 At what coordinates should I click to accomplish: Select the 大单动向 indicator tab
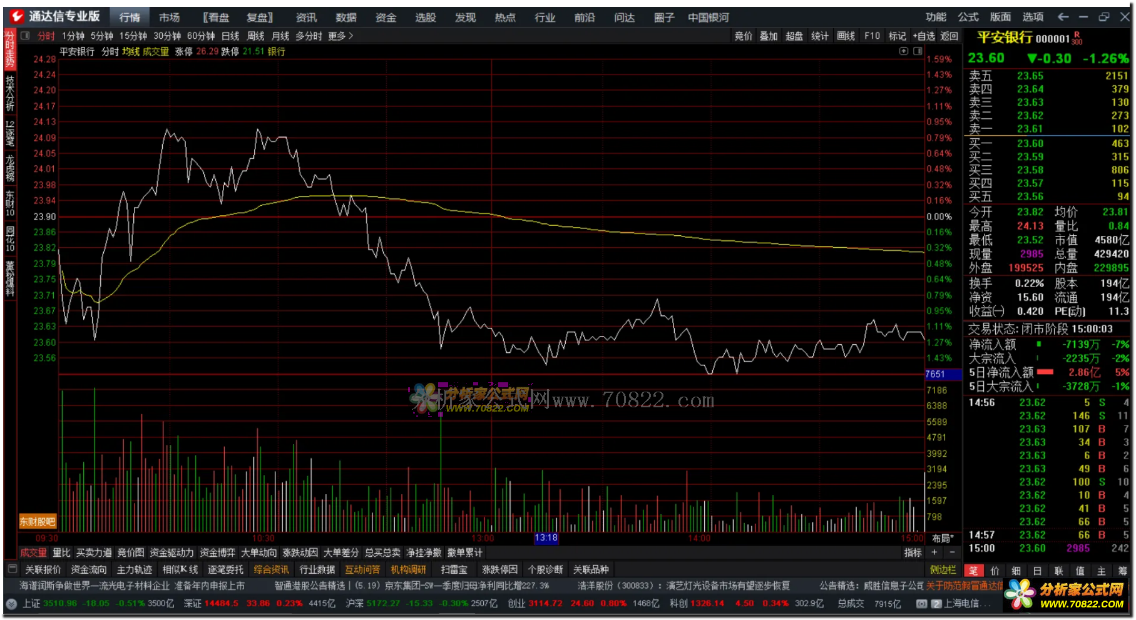(258, 553)
